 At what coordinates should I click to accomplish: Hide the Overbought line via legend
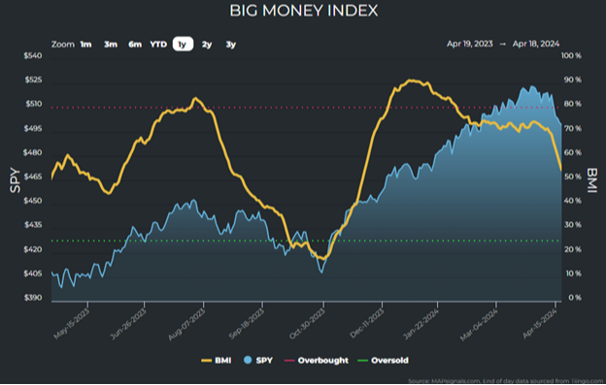(317, 361)
